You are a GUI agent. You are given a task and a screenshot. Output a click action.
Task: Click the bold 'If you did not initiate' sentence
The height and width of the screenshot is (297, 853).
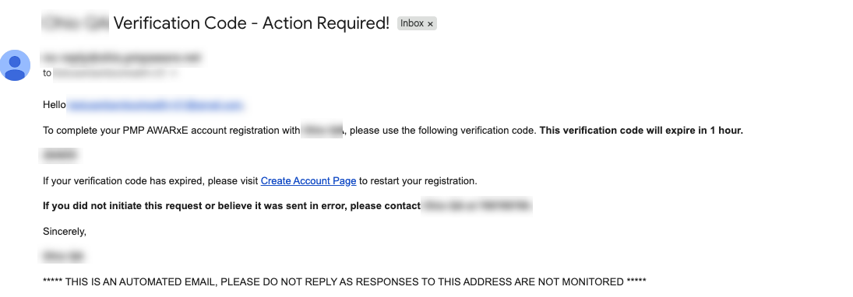click(x=231, y=206)
